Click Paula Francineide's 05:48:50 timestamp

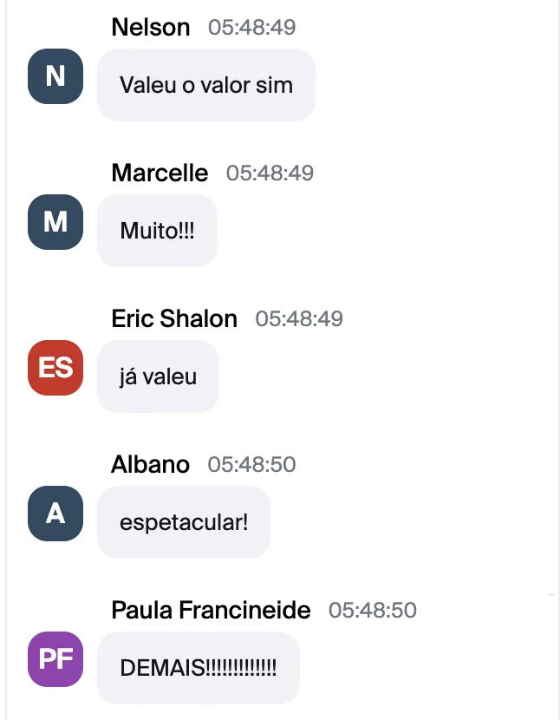click(373, 610)
